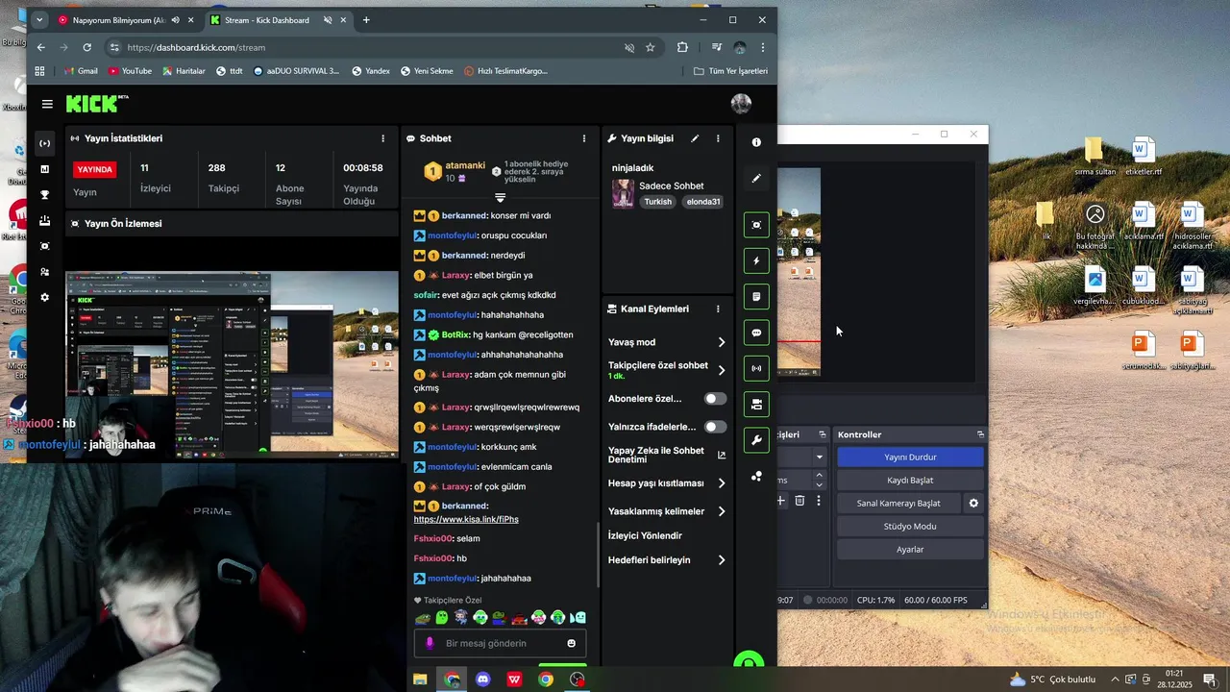Collapse the chat leaderboard chevron
The width and height of the screenshot is (1230, 692).
point(500,197)
